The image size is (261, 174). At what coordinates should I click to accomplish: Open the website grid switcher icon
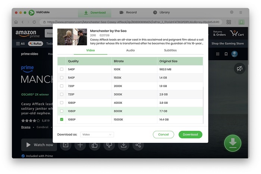click(x=229, y=22)
